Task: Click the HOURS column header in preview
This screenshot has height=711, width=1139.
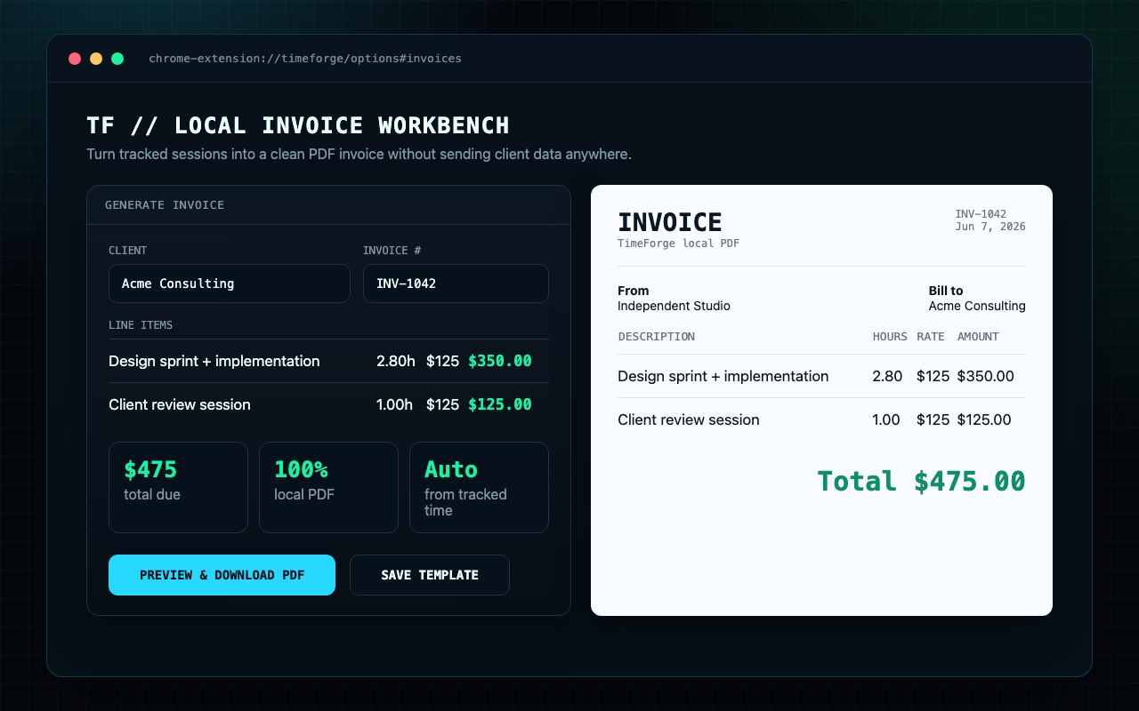Action: (890, 337)
